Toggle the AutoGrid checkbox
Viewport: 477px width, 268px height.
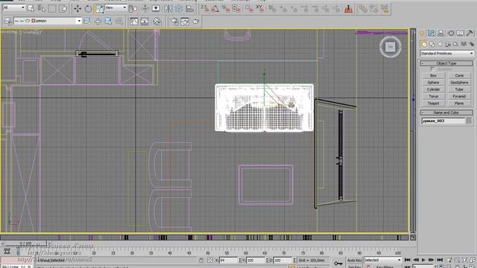[432, 69]
